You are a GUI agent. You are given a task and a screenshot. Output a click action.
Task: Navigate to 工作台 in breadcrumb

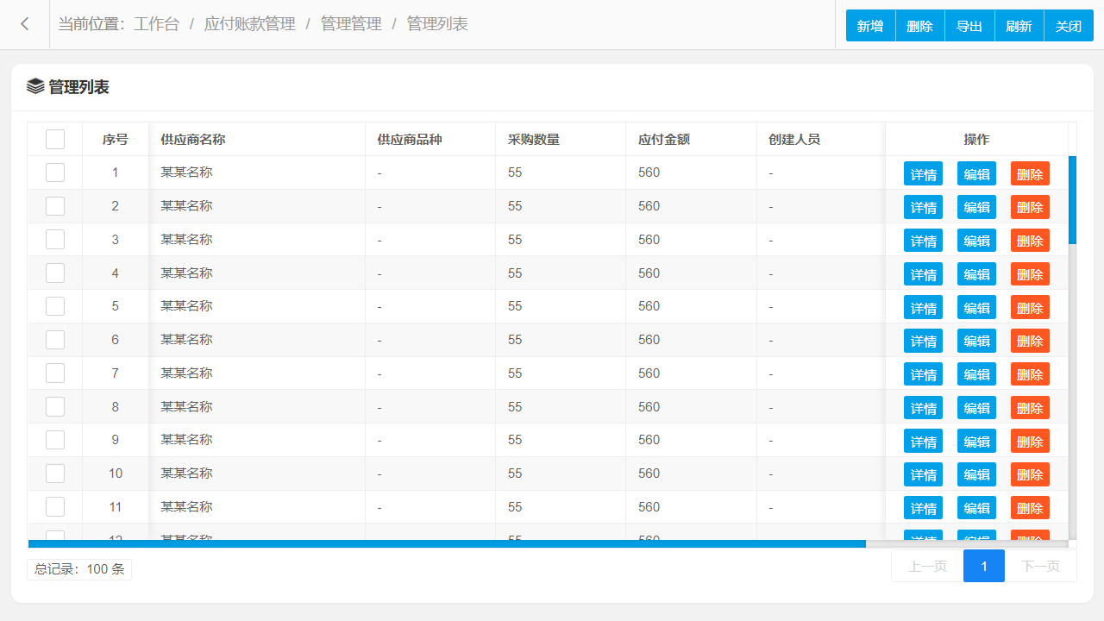156,24
